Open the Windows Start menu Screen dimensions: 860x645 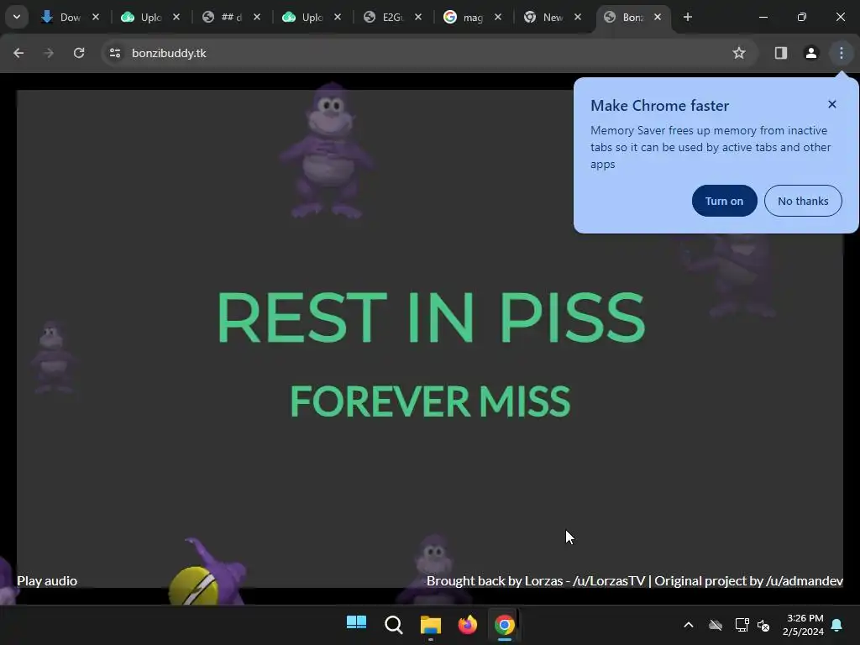356,624
